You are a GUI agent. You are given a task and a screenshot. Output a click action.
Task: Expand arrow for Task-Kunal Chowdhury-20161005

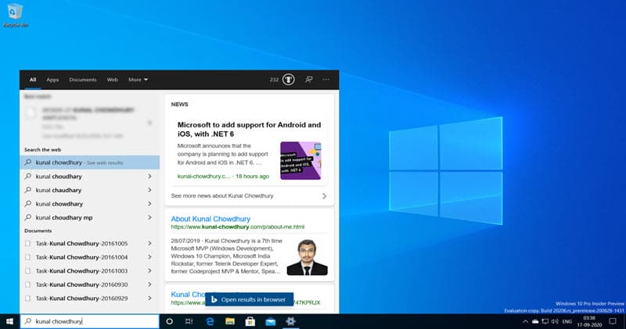click(x=149, y=243)
